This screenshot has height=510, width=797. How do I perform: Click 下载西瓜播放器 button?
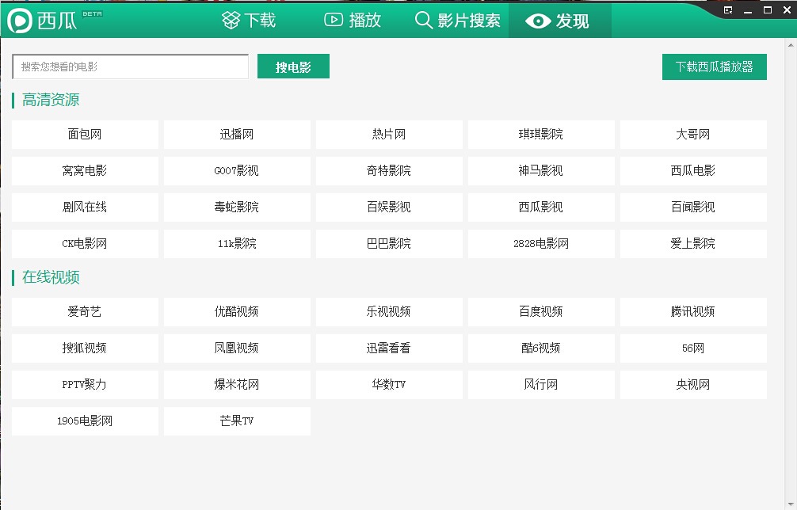click(714, 67)
